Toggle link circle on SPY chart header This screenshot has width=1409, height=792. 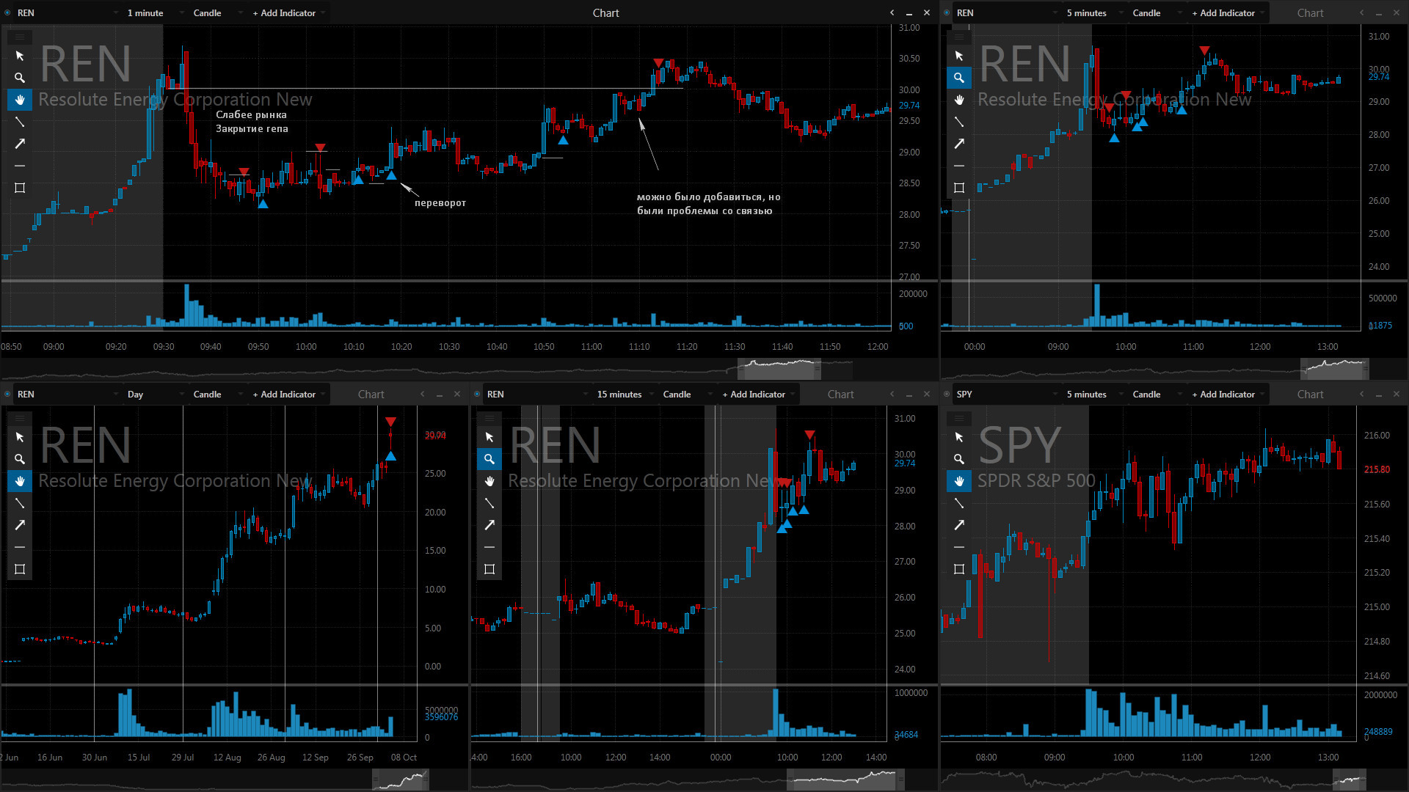pos(947,395)
